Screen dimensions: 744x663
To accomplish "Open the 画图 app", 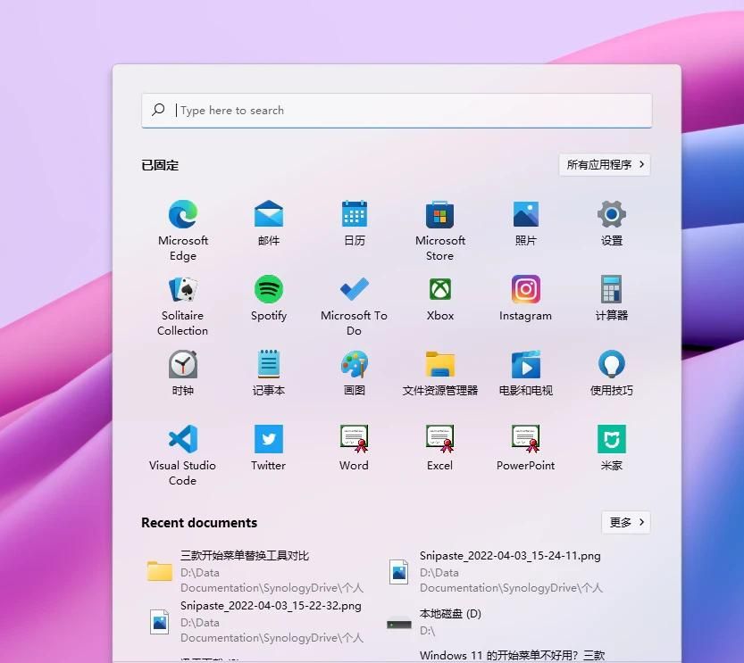I will [354, 365].
